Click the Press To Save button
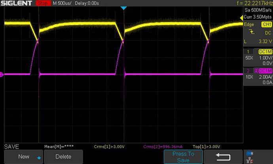 coord(183,157)
